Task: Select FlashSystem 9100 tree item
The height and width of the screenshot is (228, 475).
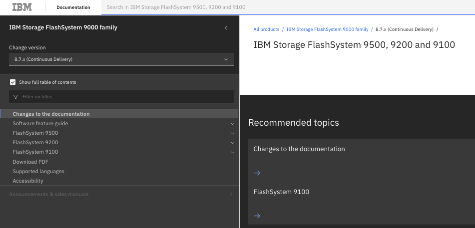Action: pyautogui.click(x=35, y=152)
